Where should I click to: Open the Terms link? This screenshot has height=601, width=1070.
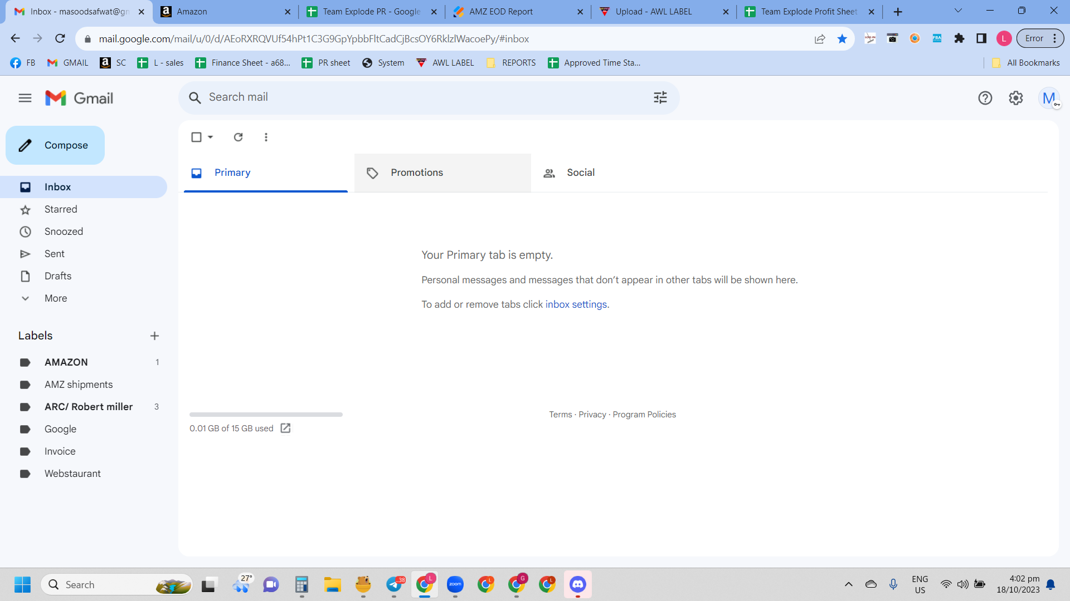point(560,415)
